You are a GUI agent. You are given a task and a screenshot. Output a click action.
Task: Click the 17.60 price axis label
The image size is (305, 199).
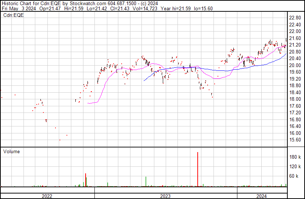click(295, 106)
